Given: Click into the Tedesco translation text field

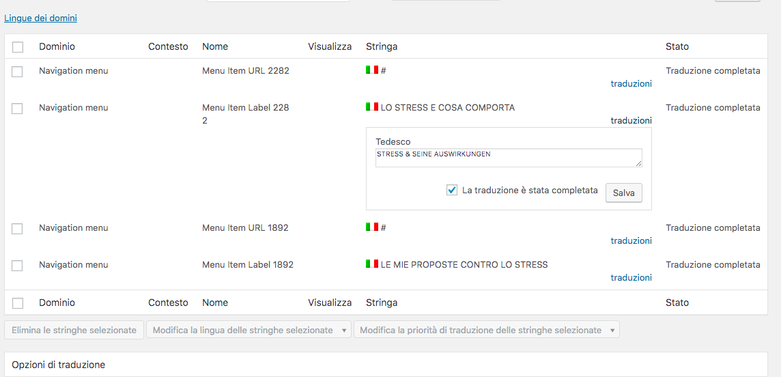Looking at the screenshot, I should tap(509, 158).
